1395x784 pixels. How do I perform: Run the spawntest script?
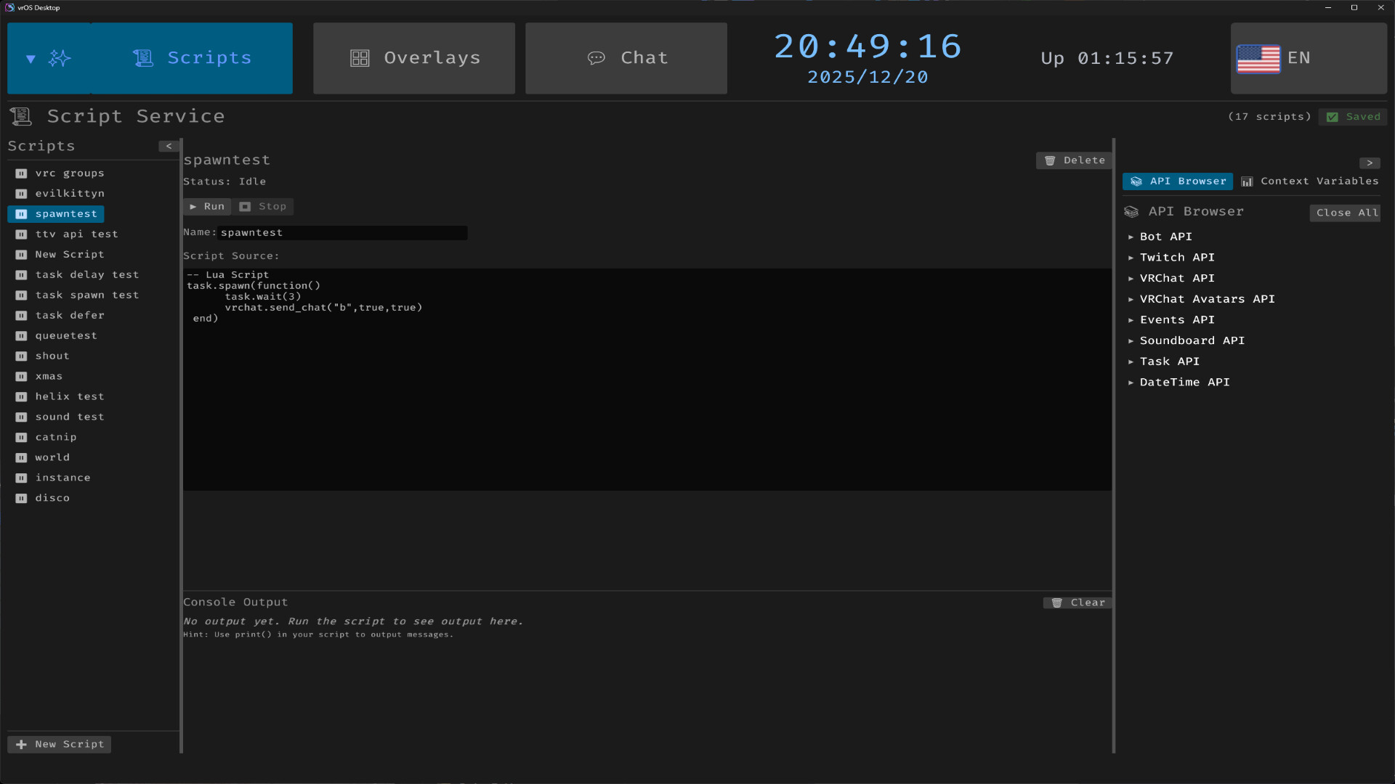click(x=207, y=207)
